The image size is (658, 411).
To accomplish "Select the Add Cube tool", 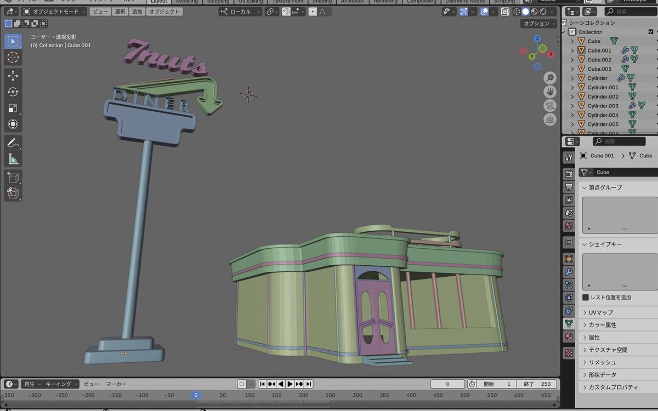I will click(13, 177).
